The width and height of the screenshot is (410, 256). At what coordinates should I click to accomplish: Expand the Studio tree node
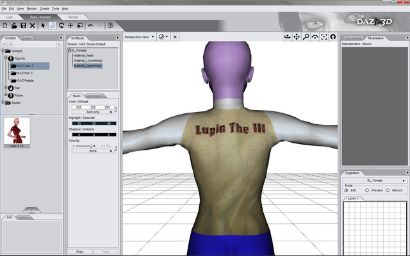[x=3, y=102]
